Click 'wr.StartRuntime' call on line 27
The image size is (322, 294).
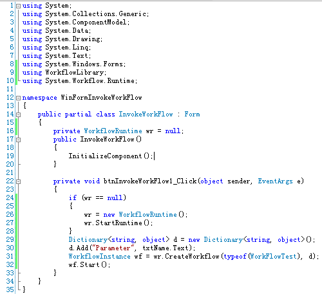113,223
